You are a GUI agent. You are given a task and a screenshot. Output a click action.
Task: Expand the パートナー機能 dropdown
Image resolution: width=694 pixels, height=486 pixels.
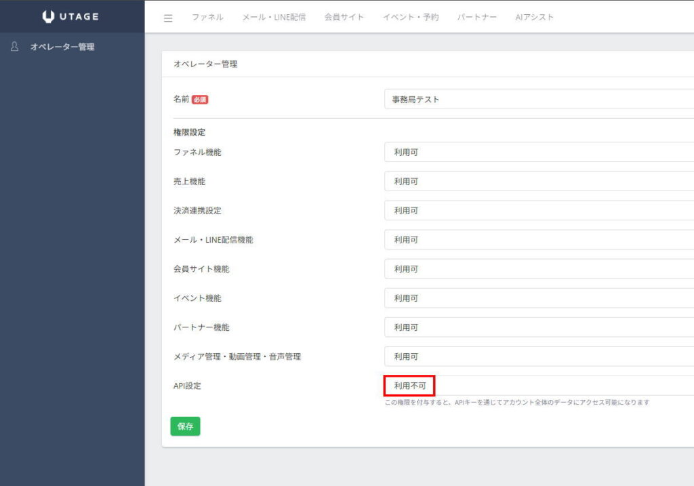(x=539, y=327)
